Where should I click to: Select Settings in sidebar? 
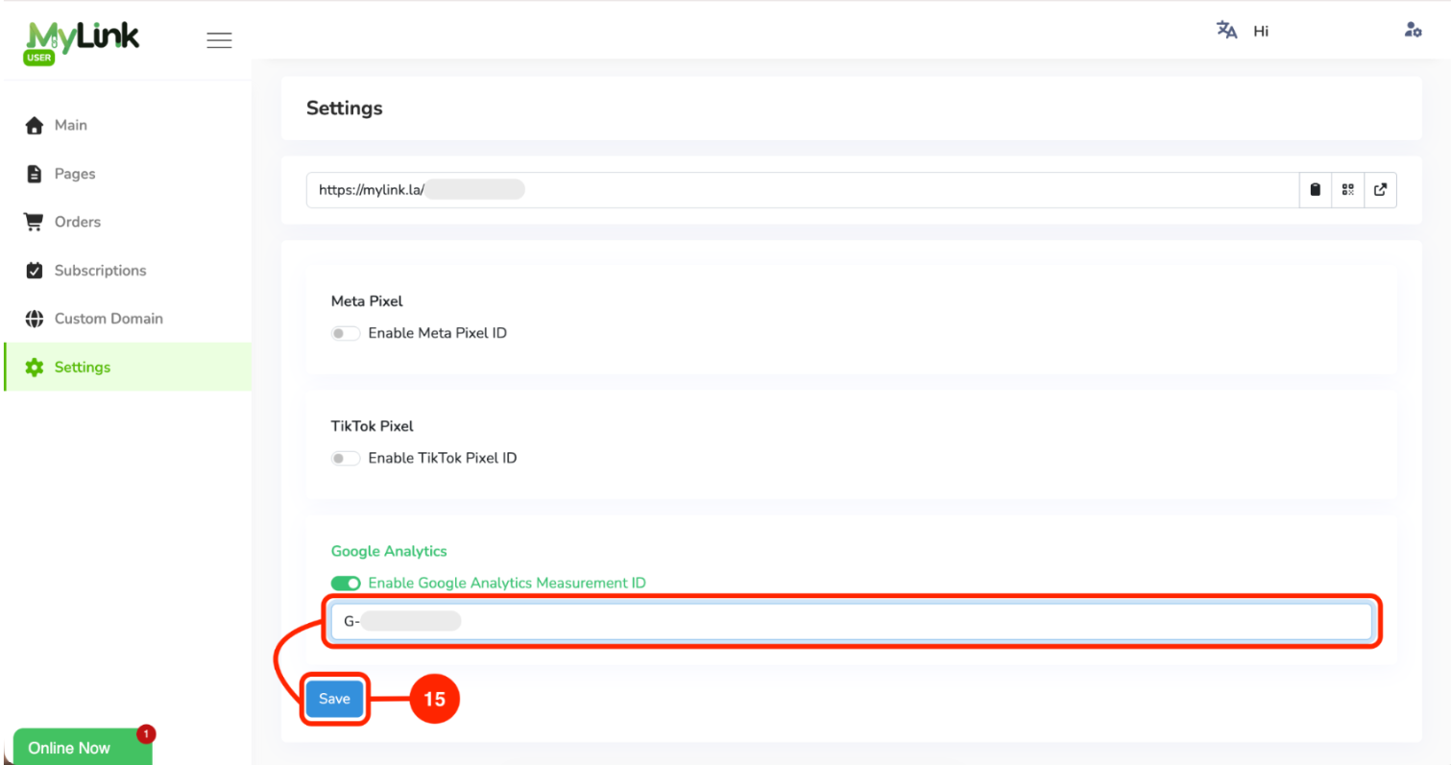pyautogui.click(x=128, y=367)
